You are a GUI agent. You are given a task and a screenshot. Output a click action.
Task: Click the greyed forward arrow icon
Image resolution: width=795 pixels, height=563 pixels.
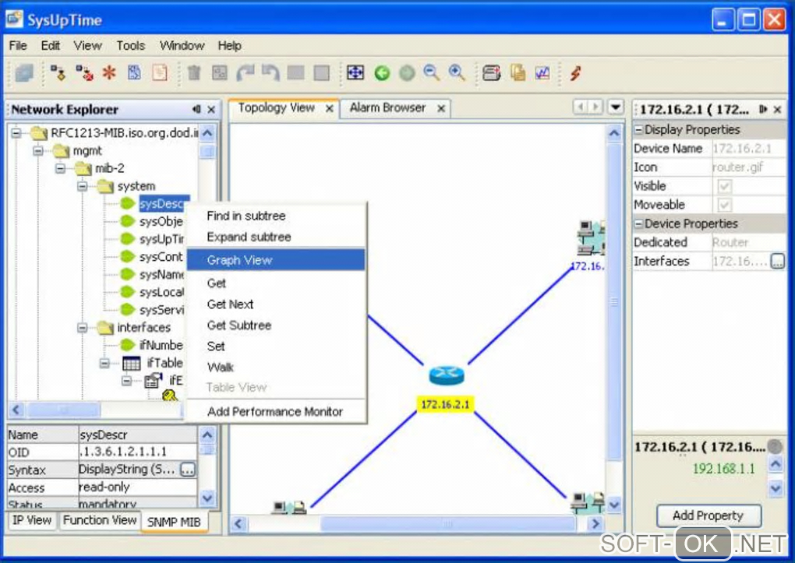(x=407, y=73)
